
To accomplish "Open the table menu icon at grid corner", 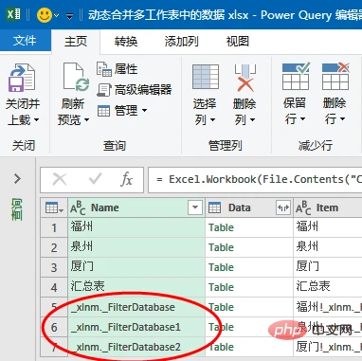I will click(54, 208).
